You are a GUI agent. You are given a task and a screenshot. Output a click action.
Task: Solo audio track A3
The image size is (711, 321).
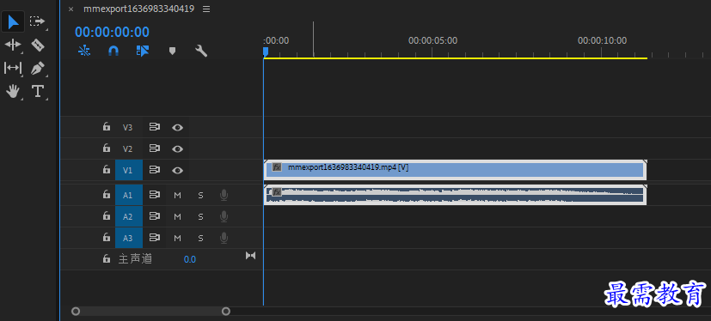tap(200, 238)
